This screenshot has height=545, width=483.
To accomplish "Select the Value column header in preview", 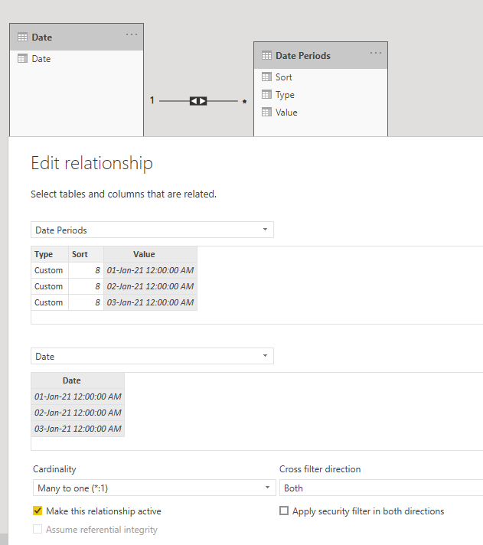I will [151, 254].
